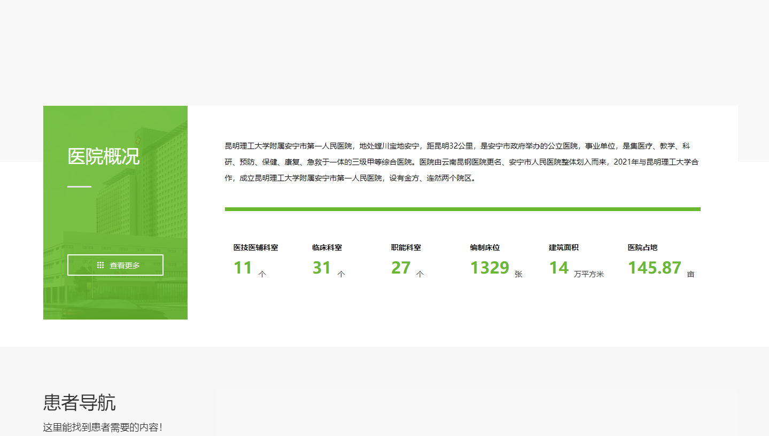
Task: Click the 职能科室 label
Action: coord(406,247)
